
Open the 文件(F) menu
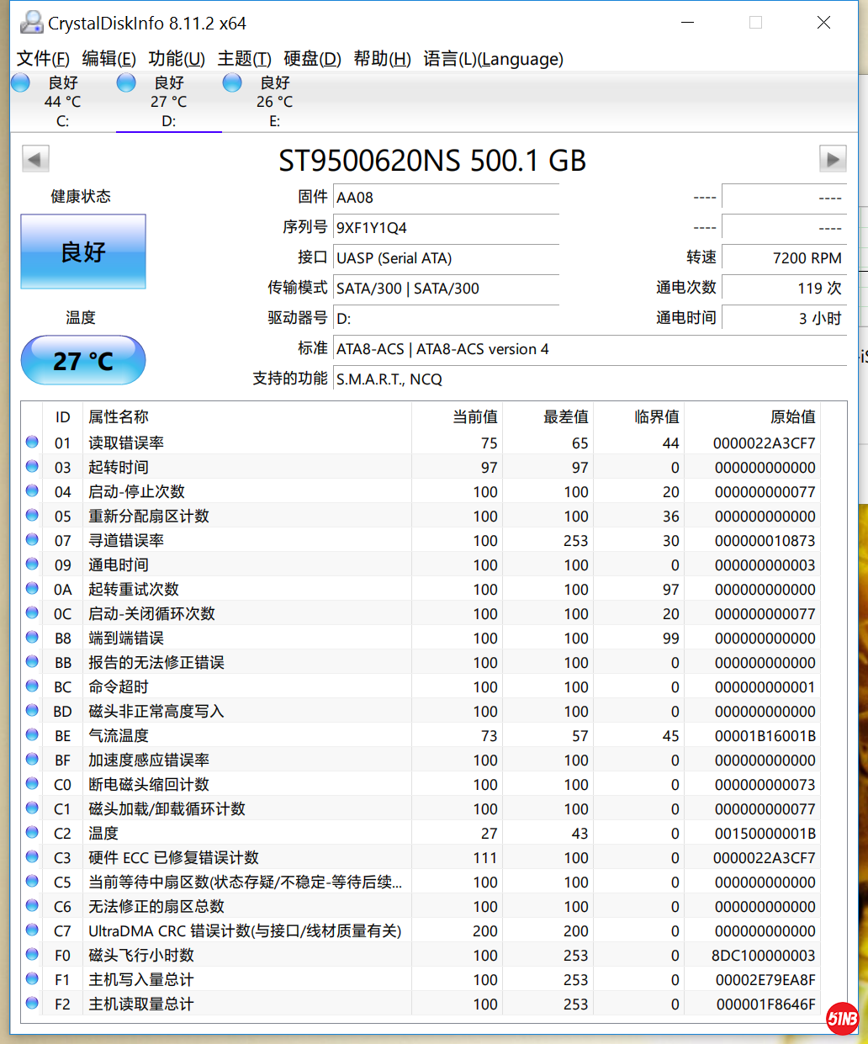43,59
